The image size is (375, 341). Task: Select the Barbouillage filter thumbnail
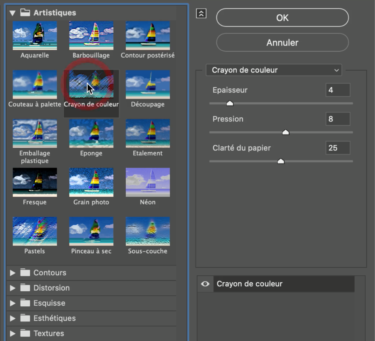91,35
